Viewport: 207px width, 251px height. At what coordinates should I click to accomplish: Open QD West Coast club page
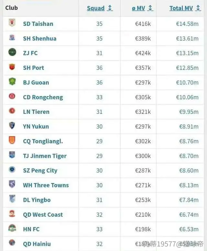(x=43, y=215)
